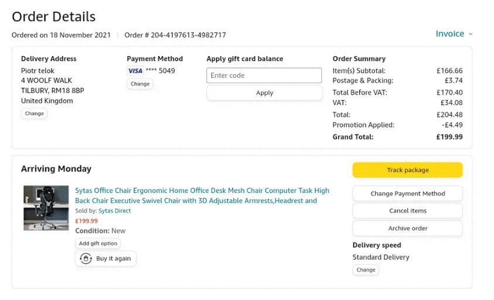This screenshot has width=494, height=300.
Task: Click the Change Payment Method button
Action: [407, 194]
